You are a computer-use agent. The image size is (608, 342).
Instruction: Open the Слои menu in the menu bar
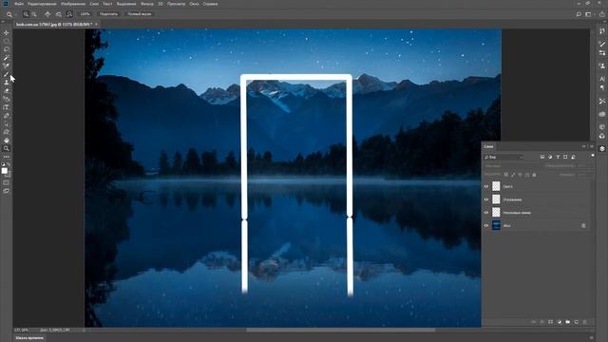coord(94,4)
